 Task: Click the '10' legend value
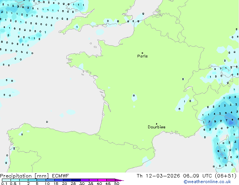point(47,183)
